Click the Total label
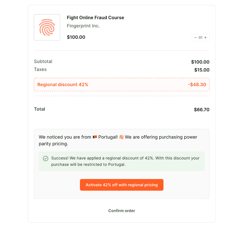 [x=39, y=109]
